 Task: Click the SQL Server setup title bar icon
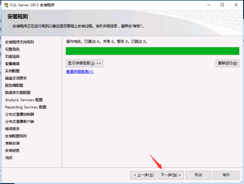[6, 5]
